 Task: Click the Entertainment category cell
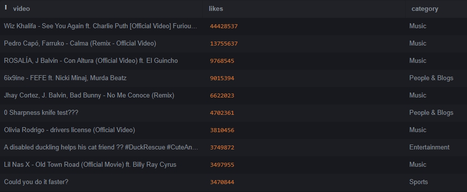point(429,147)
